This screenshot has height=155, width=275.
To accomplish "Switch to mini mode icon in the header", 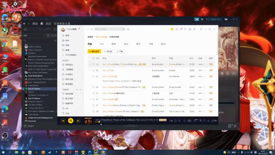I will tap(201, 29).
